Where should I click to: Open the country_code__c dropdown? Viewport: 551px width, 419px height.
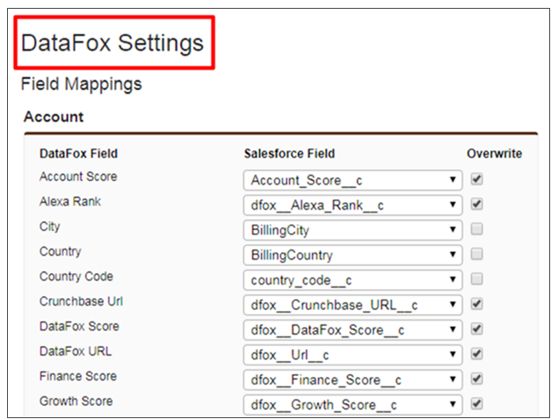(352, 280)
